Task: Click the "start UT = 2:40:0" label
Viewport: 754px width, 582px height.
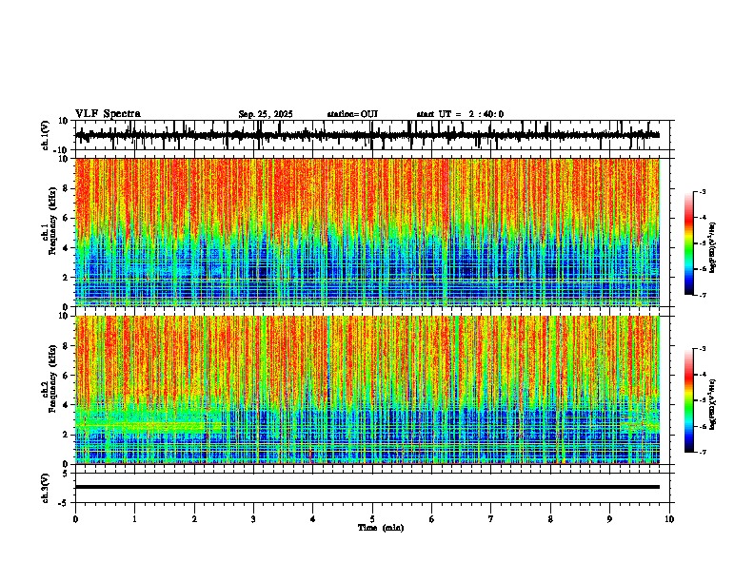Action: 460,114
